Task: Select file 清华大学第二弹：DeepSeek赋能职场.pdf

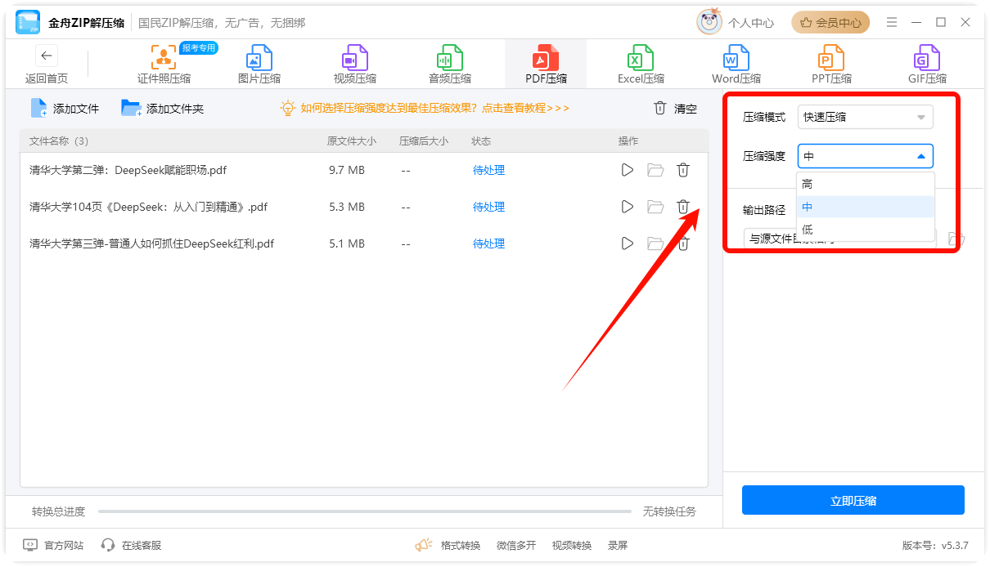Action: pyautogui.click(x=128, y=170)
